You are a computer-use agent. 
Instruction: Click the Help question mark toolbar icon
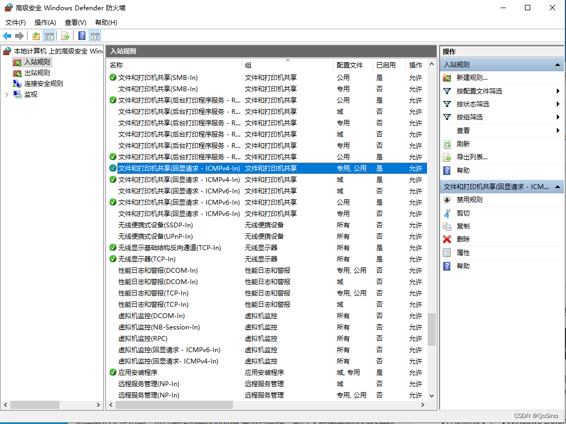pos(82,36)
